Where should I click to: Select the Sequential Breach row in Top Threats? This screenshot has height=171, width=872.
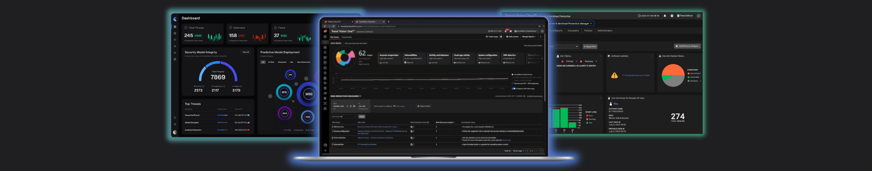(x=218, y=115)
